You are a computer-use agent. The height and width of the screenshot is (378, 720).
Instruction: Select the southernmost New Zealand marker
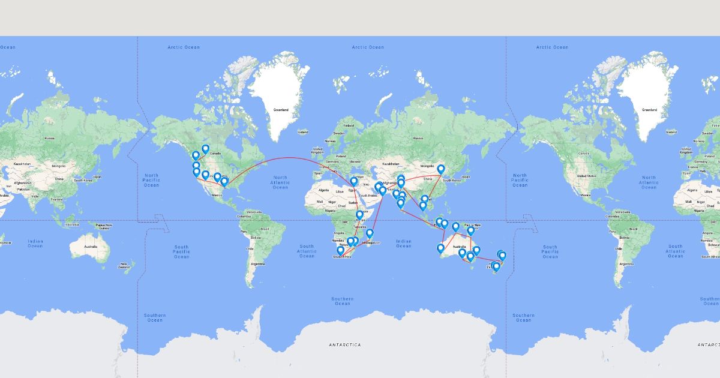point(496,267)
